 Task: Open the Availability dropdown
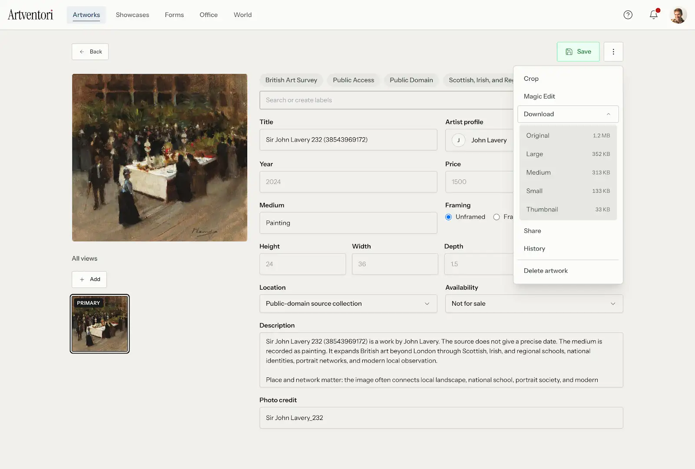click(x=534, y=304)
